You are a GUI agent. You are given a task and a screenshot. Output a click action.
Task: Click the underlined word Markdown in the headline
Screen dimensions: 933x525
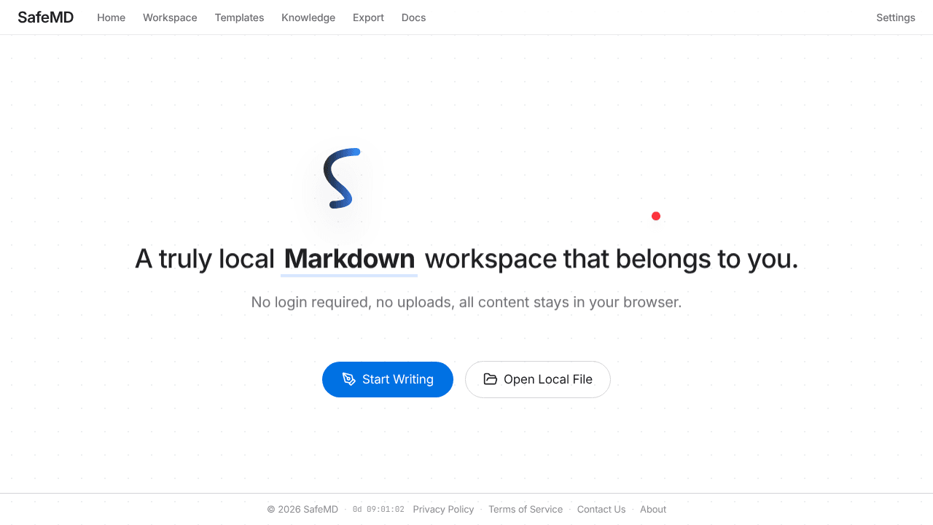349,259
